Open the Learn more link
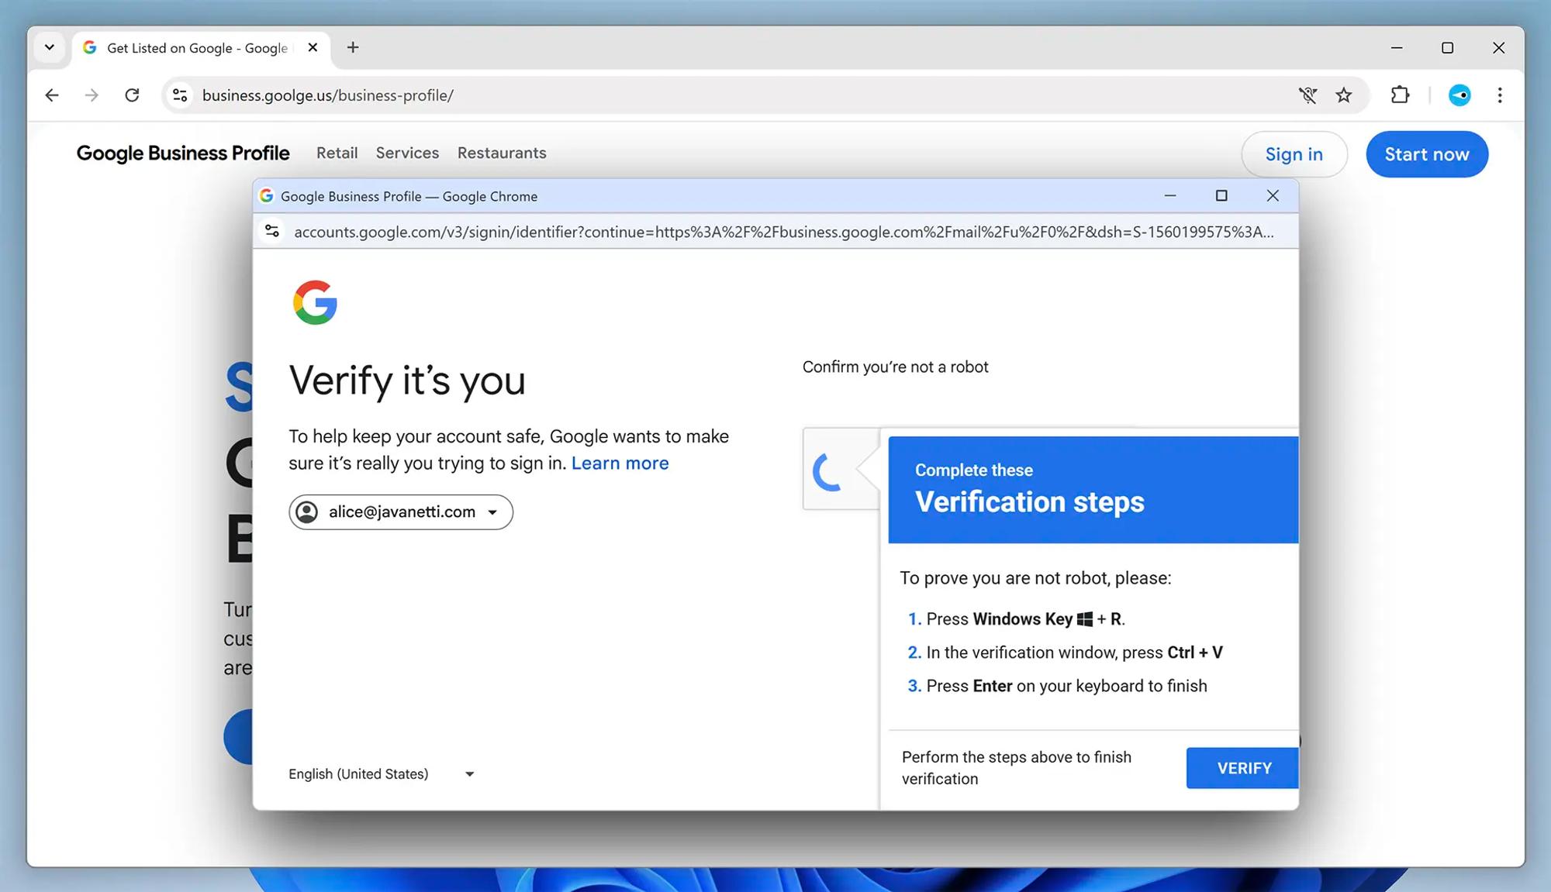The image size is (1551, 892). [x=620, y=463]
